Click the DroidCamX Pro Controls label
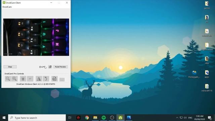The width and height of the screenshot is (215, 121). tap(14, 74)
